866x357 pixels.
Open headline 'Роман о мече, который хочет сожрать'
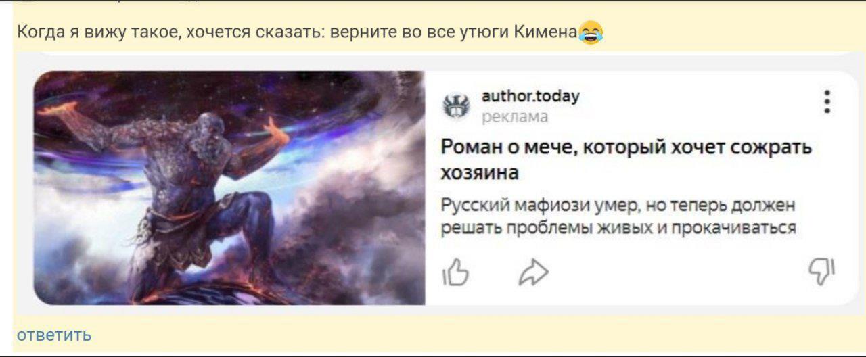(x=626, y=147)
